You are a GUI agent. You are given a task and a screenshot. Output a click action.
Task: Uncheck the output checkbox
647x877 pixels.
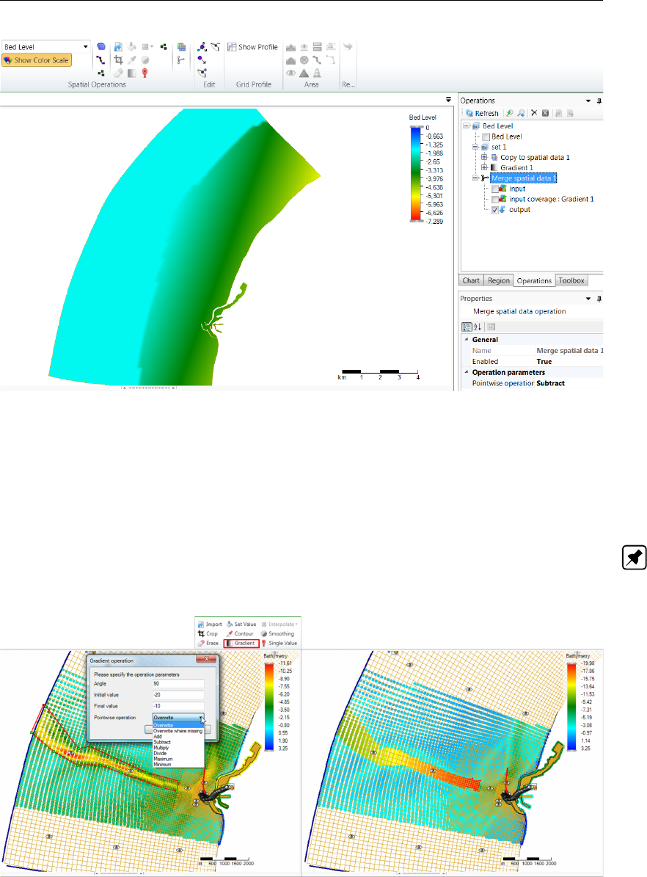point(495,211)
